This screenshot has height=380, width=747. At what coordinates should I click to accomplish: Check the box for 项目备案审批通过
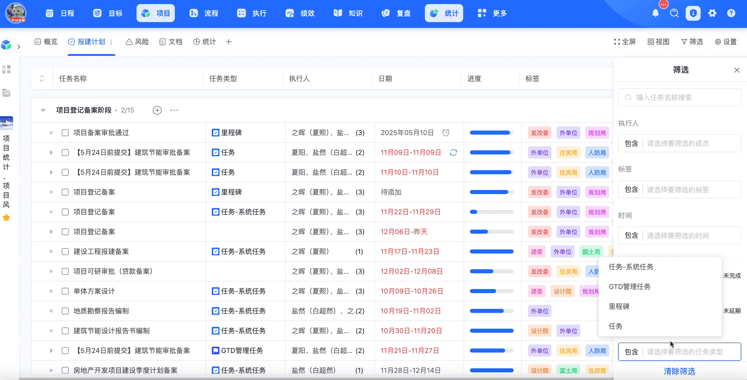[x=65, y=133]
